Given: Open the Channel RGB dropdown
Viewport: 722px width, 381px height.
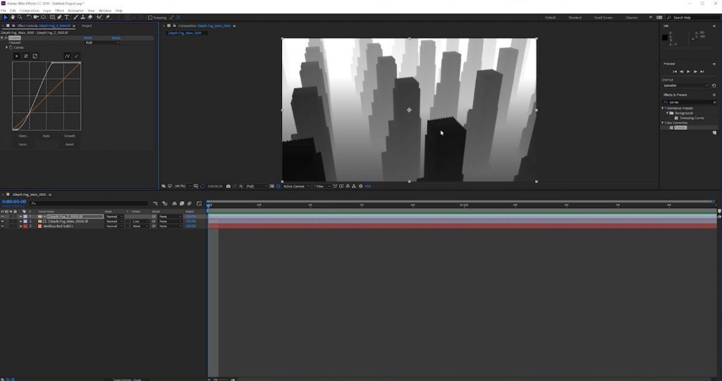Looking at the screenshot, I should click(102, 42).
